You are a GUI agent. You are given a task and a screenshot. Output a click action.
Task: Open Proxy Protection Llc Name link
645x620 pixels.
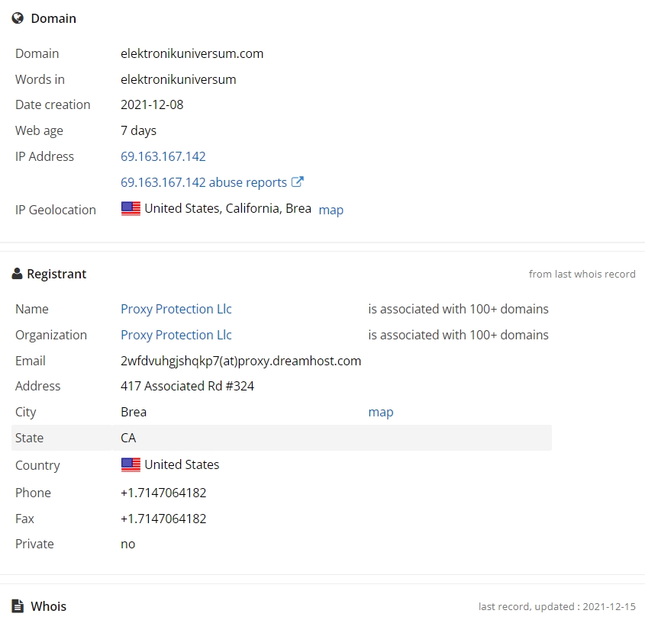176,309
